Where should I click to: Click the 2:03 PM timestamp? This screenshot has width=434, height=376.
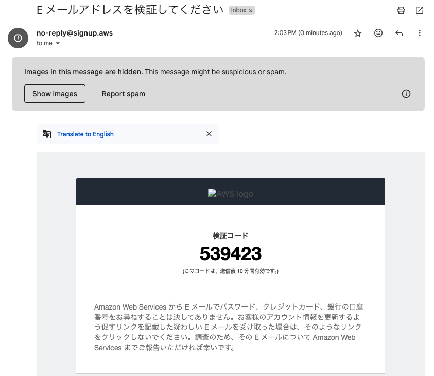coord(308,33)
